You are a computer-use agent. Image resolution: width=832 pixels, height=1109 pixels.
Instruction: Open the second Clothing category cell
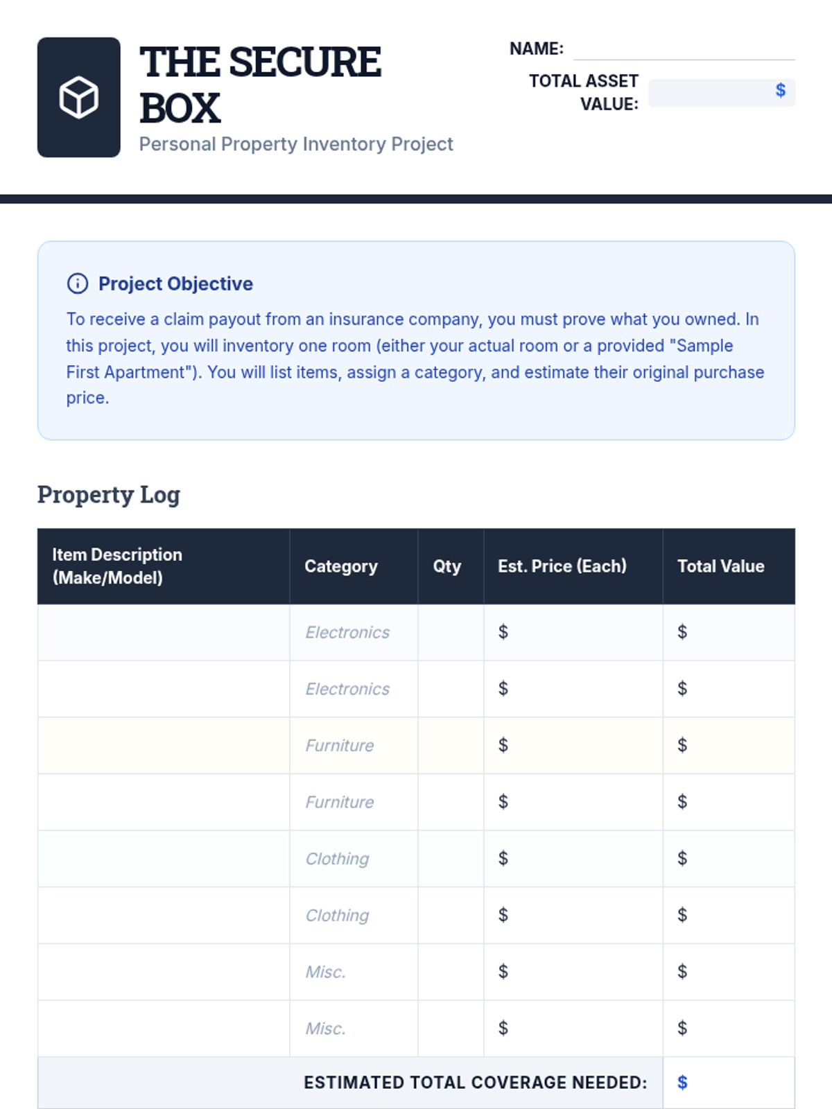[353, 916]
